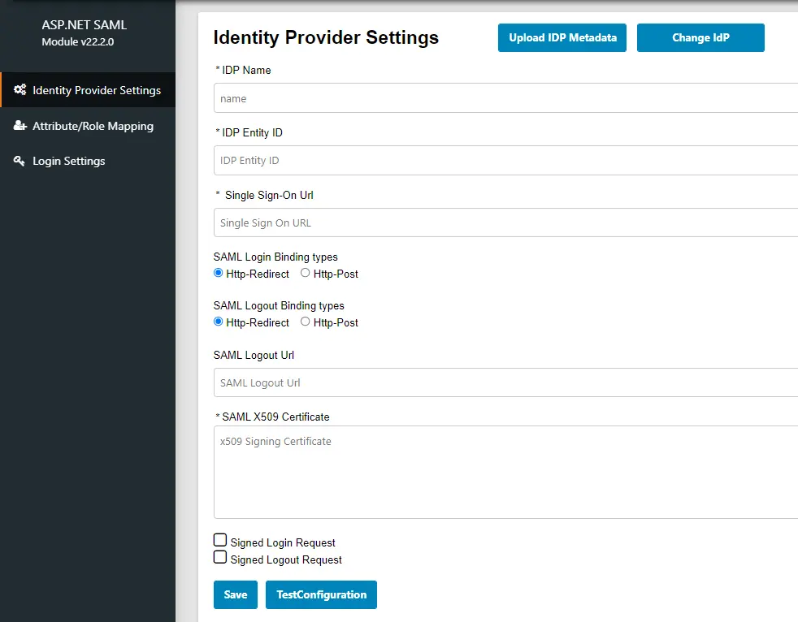Focus the Single Sign-On Url field
Screen dimensions: 798x622
(x=506, y=222)
